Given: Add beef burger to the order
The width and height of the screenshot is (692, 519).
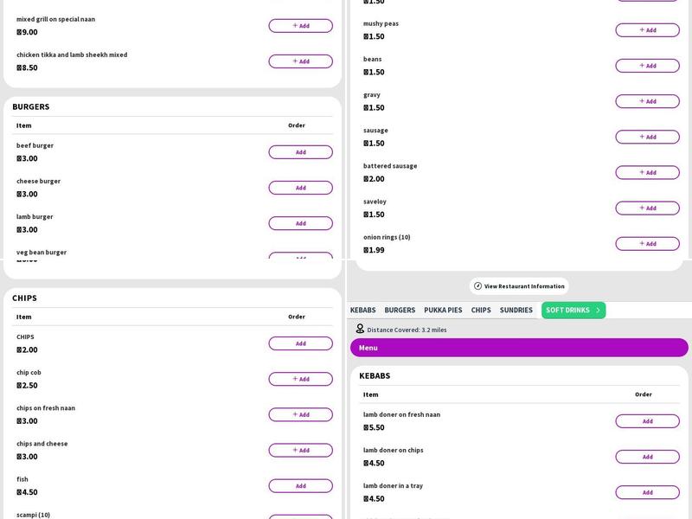Looking at the screenshot, I should point(300,152).
